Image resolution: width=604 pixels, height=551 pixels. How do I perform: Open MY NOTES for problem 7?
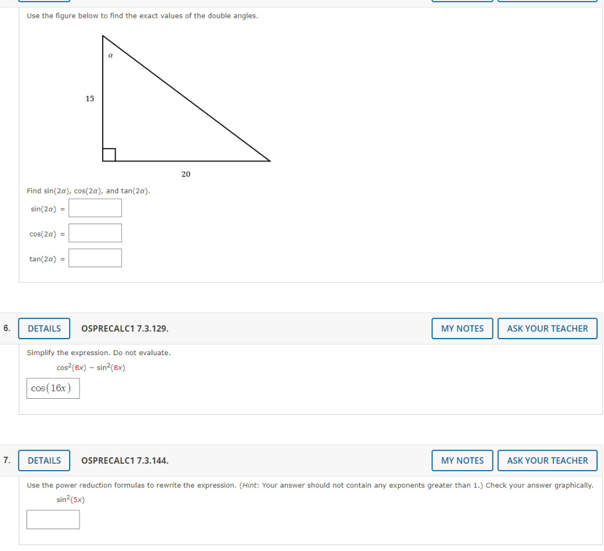pos(462,460)
